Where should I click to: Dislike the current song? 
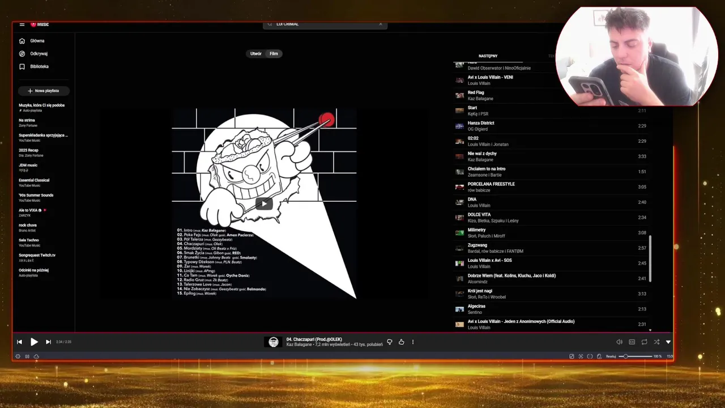tap(389, 342)
